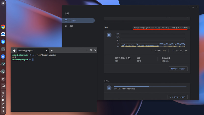Click the info icon next to 現在の使用状況
Image resolution: width=204 pixels, height=115 pixels.
[x=129, y=58]
